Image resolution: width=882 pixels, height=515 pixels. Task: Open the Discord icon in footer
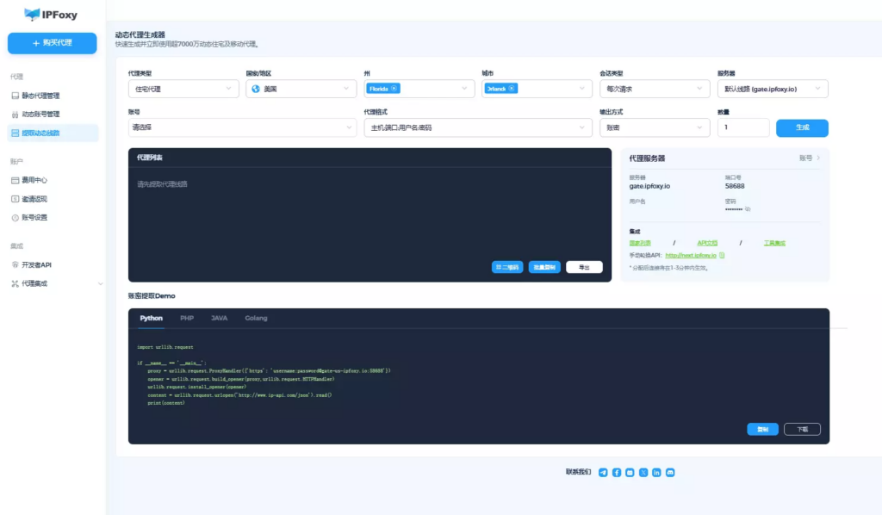(x=670, y=473)
